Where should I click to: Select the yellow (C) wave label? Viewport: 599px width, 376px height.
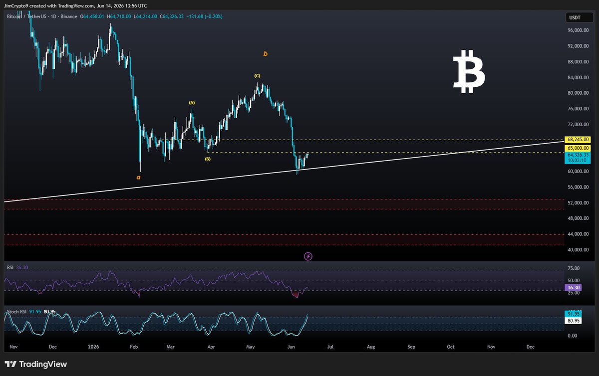coord(257,76)
